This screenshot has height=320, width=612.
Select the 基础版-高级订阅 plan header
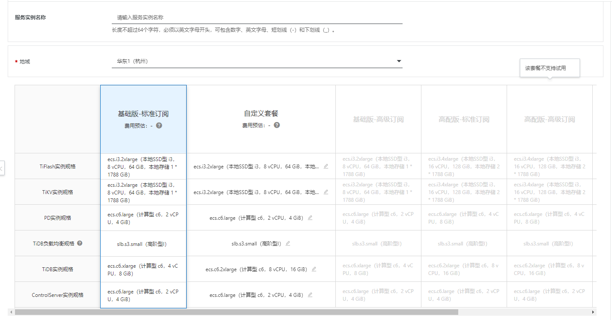coord(378,119)
